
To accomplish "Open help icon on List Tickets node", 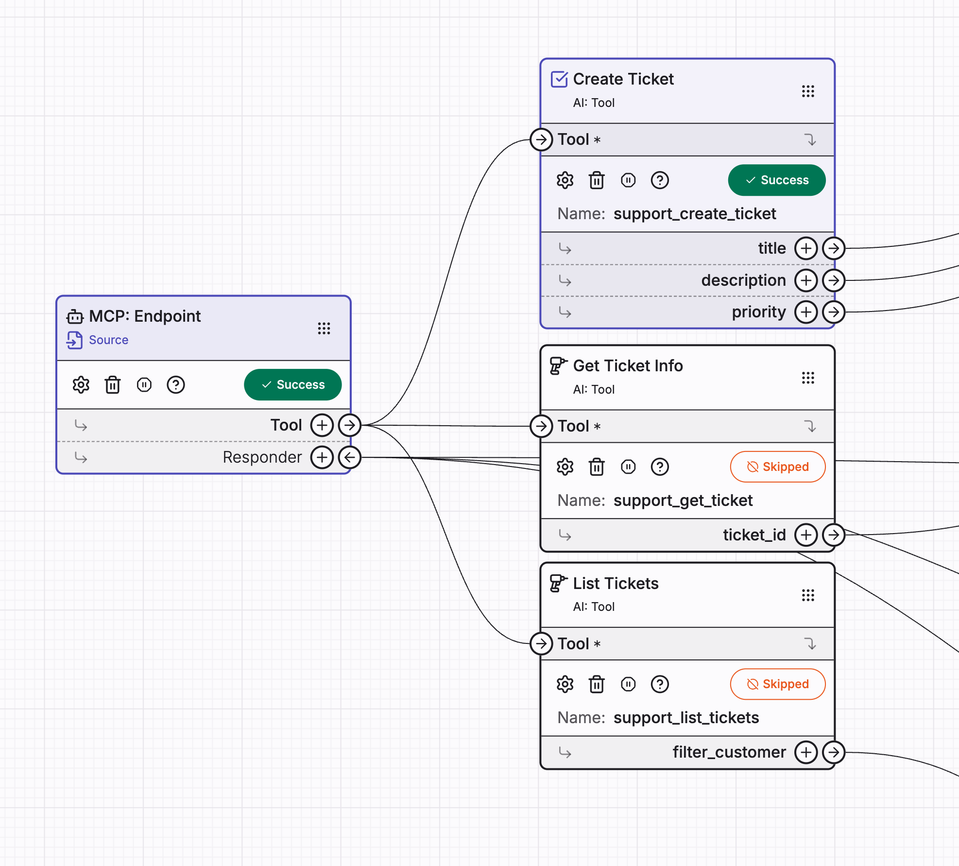I will coord(660,684).
